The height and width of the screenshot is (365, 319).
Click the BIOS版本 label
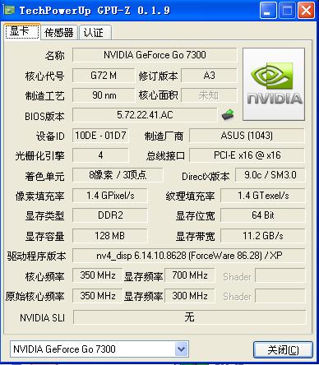click(44, 116)
